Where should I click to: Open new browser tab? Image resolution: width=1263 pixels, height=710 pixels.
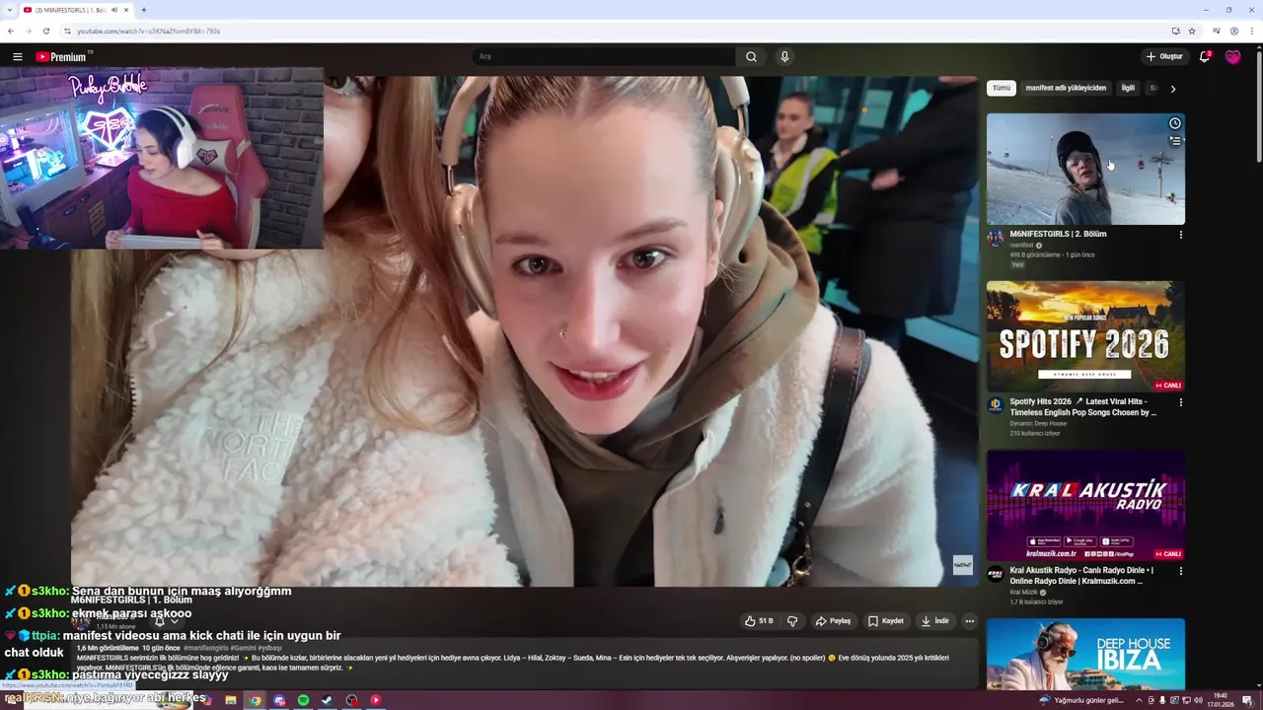[x=144, y=10]
